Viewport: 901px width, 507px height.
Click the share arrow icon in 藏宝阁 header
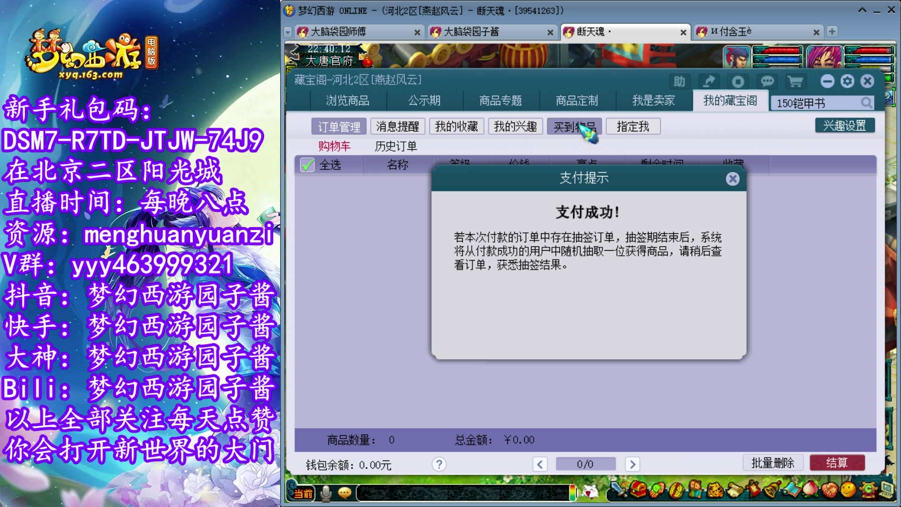[x=709, y=82]
